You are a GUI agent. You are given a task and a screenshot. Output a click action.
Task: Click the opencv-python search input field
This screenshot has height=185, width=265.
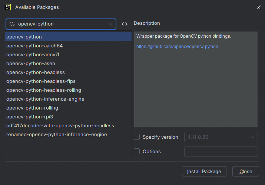coord(61,24)
